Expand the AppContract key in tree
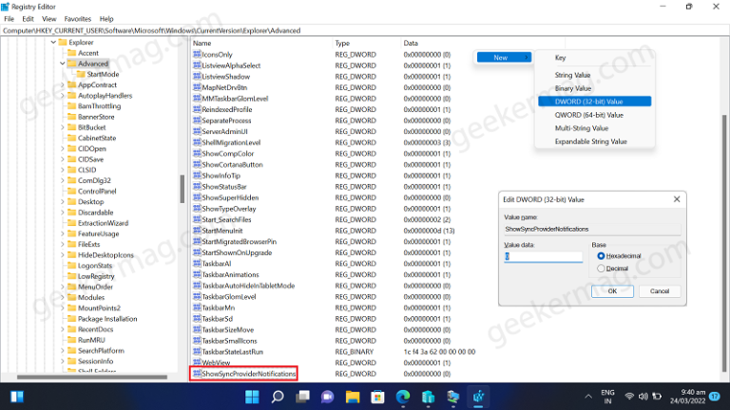The image size is (730, 410). (63, 84)
